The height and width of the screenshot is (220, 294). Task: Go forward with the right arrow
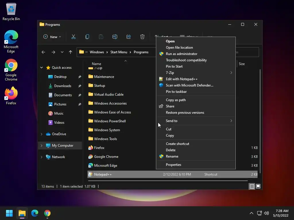click(53, 52)
